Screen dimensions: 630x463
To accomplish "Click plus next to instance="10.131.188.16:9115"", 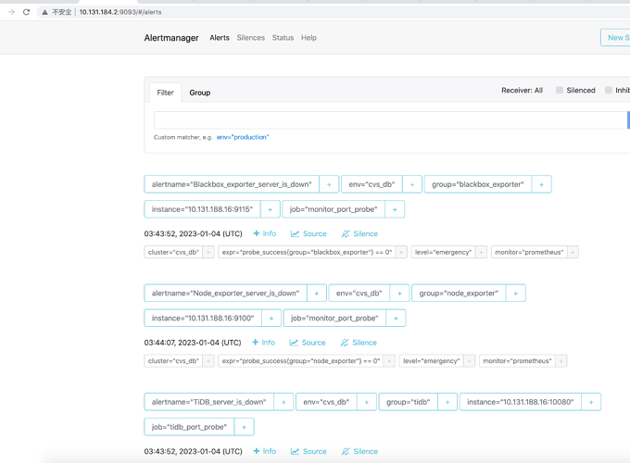I will 270,209.
